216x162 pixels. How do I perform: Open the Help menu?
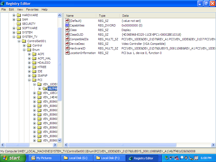(44, 9)
